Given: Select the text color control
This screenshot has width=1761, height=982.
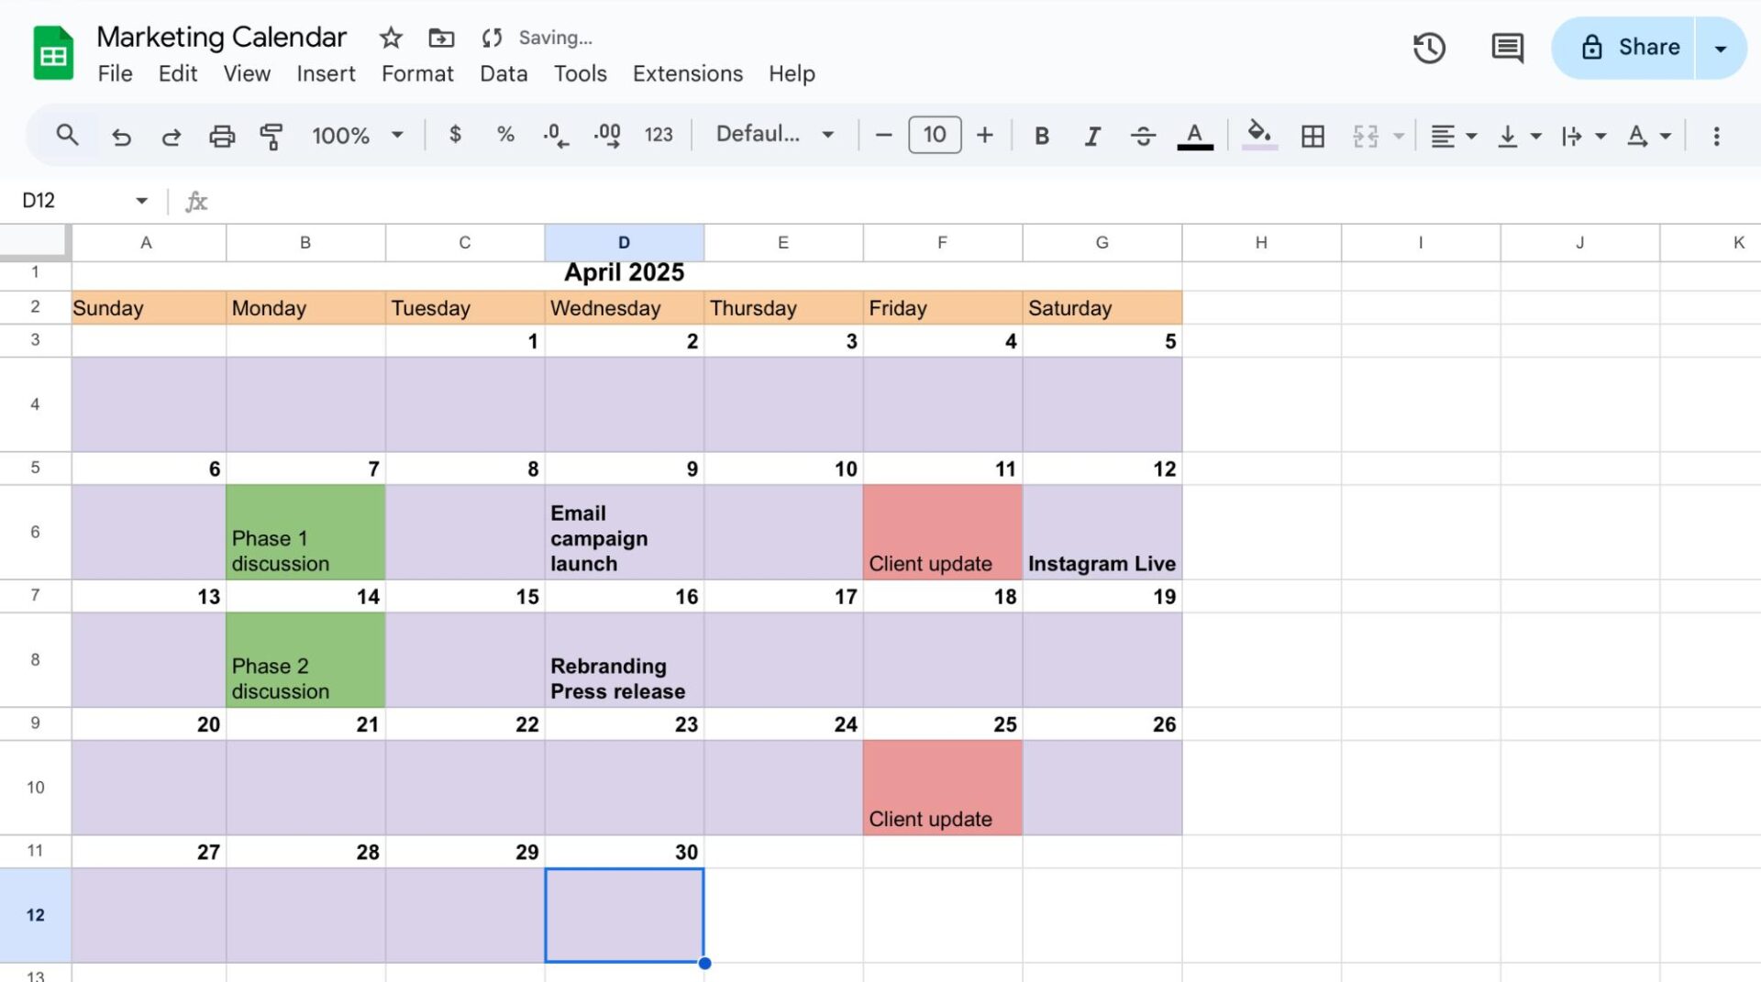Looking at the screenshot, I should point(1193,135).
